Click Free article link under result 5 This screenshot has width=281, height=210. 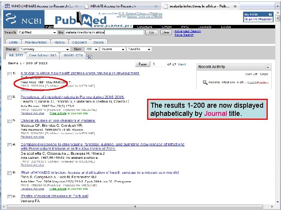coord(58,189)
